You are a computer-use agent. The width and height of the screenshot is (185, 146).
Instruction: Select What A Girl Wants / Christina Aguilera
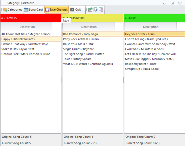pos(88,64)
